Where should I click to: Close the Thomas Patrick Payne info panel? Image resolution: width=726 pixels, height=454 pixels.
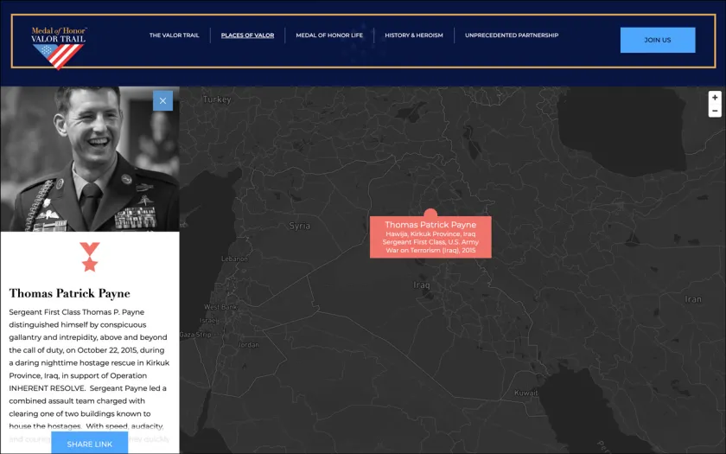(x=163, y=100)
